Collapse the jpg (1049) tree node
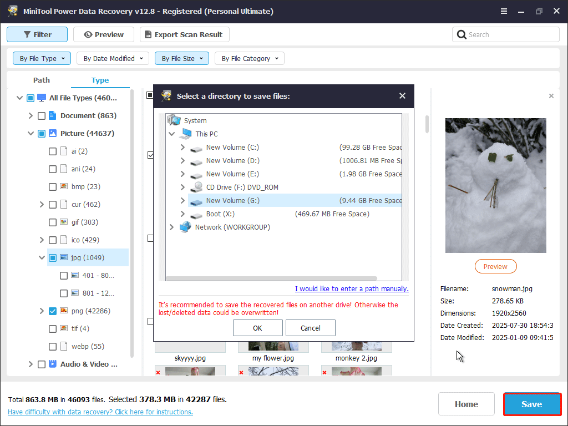568x426 pixels. (42, 257)
